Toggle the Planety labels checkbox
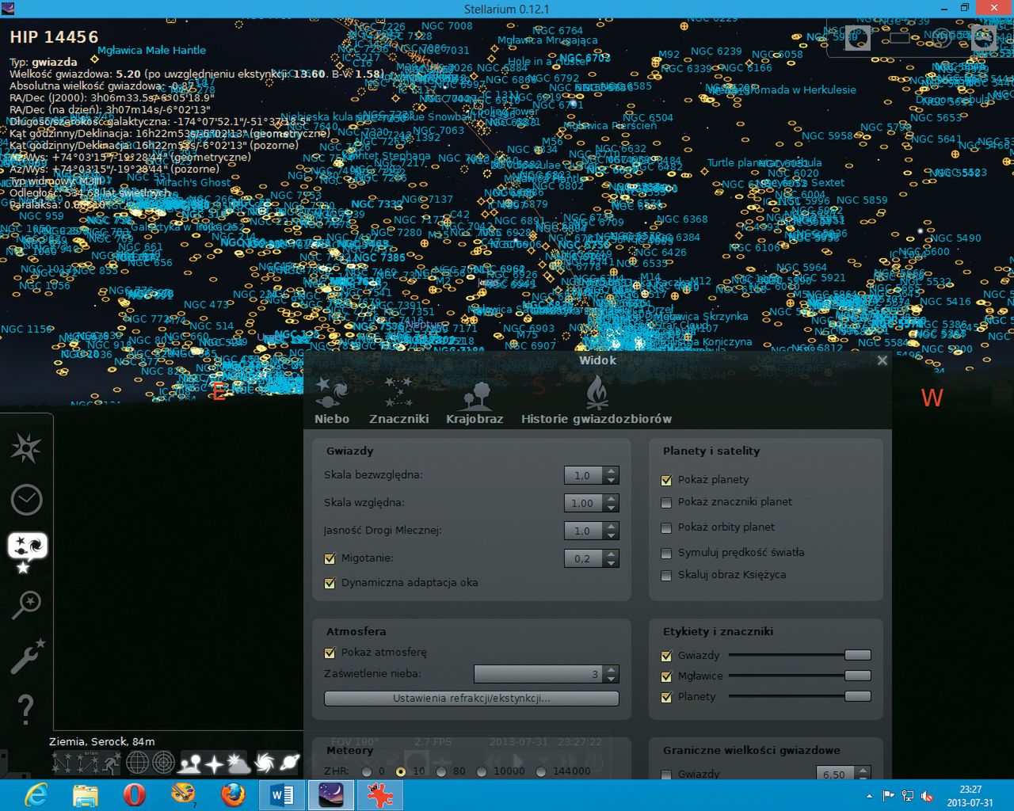Screen dimensions: 1014x811 coord(666,697)
